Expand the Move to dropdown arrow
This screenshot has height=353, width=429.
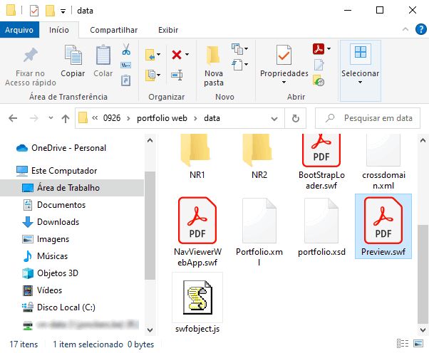(x=158, y=54)
